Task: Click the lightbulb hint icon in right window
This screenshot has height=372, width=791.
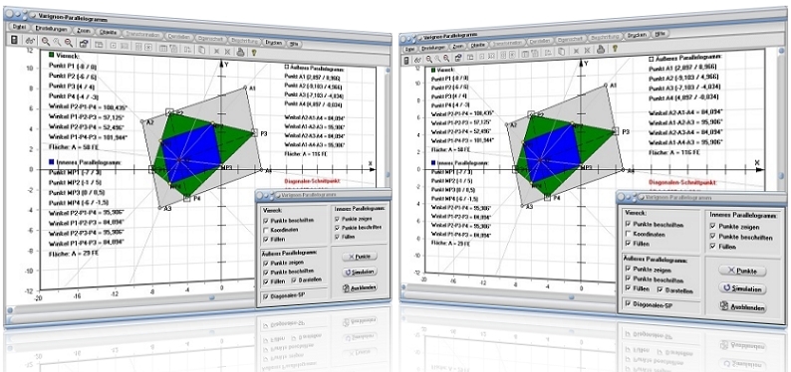Action: pyautogui.click(x=615, y=48)
